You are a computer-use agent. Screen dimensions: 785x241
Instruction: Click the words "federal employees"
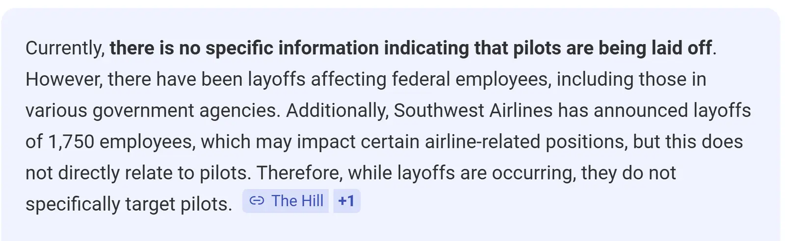point(470,79)
